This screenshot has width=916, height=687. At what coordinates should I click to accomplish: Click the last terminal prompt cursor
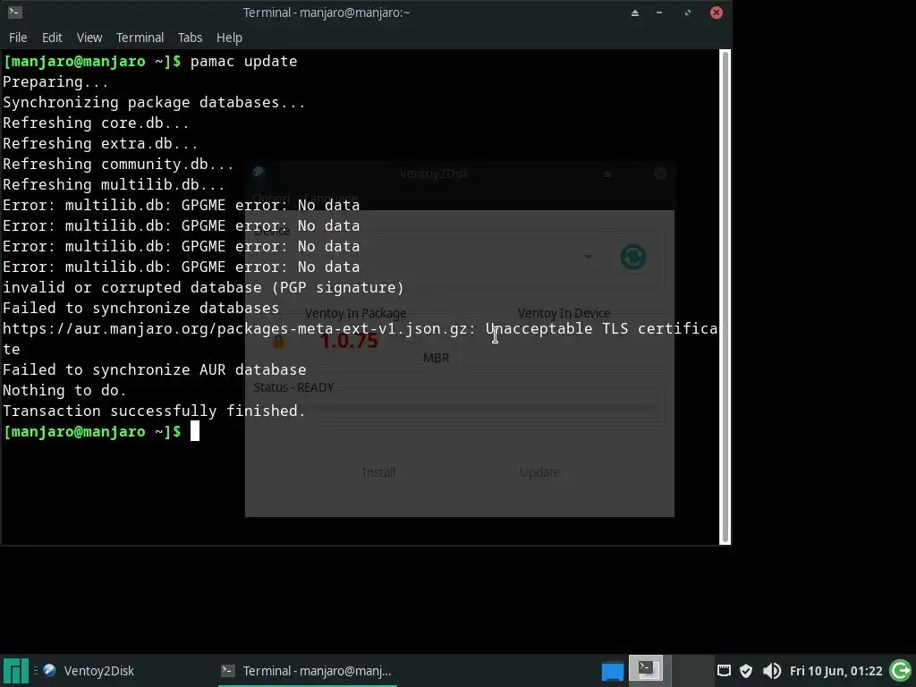pyautogui.click(x=195, y=431)
